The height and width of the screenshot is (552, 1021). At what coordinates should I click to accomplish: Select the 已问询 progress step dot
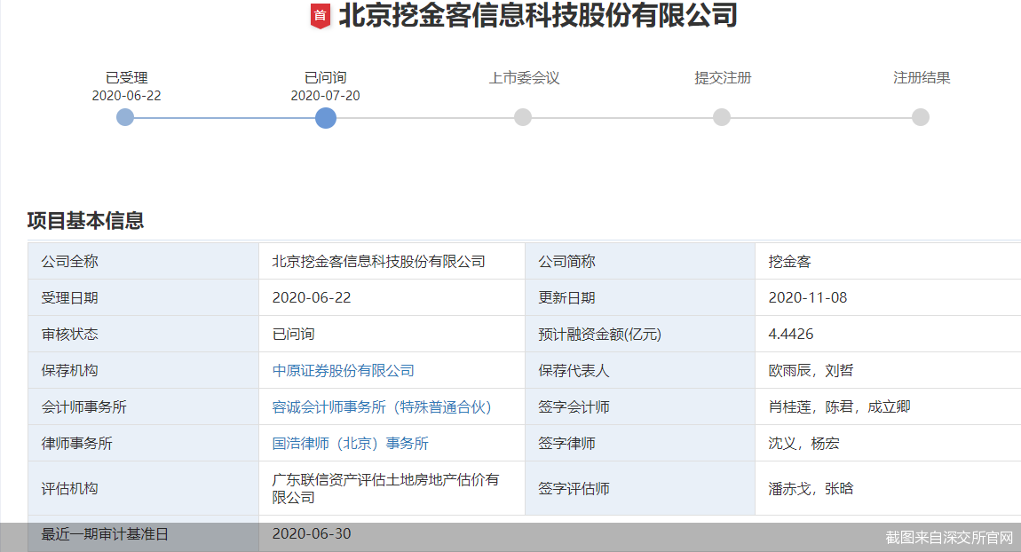pos(326,118)
